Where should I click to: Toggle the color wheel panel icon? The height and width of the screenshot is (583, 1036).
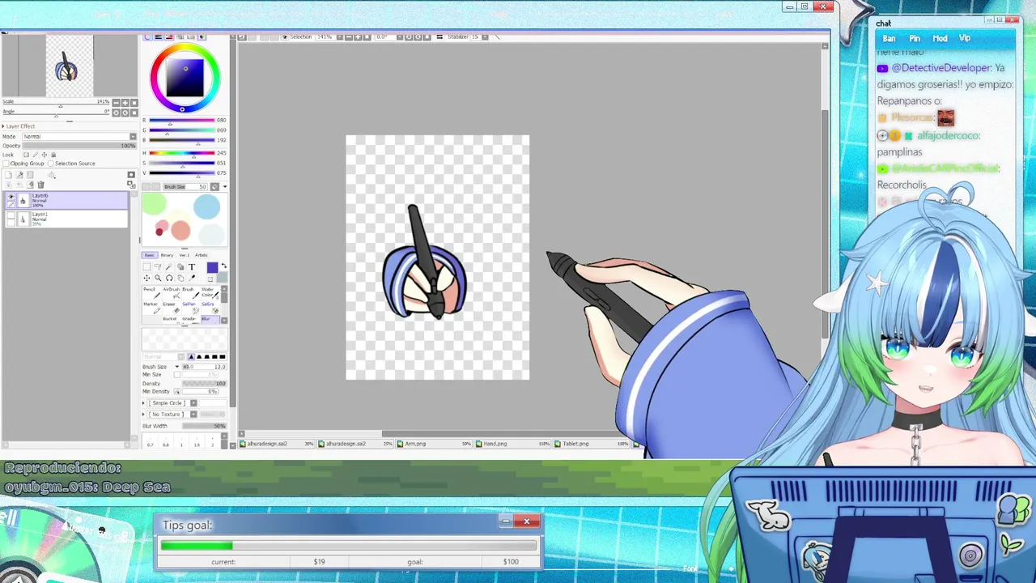point(147,37)
